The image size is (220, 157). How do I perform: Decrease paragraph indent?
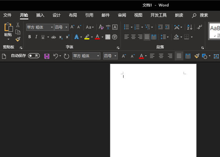click(x=161, y=27)
